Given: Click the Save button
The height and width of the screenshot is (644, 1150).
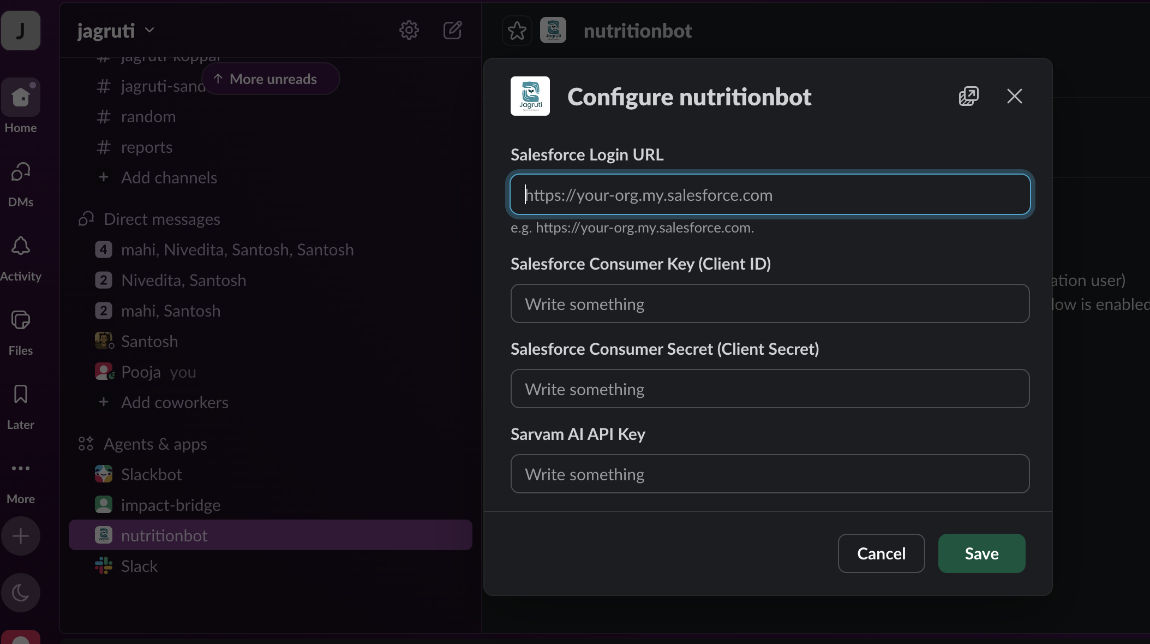Looking at the screenshot, I should (x=981, y=553).
